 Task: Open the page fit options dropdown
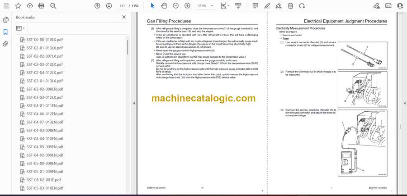(224, 6)
